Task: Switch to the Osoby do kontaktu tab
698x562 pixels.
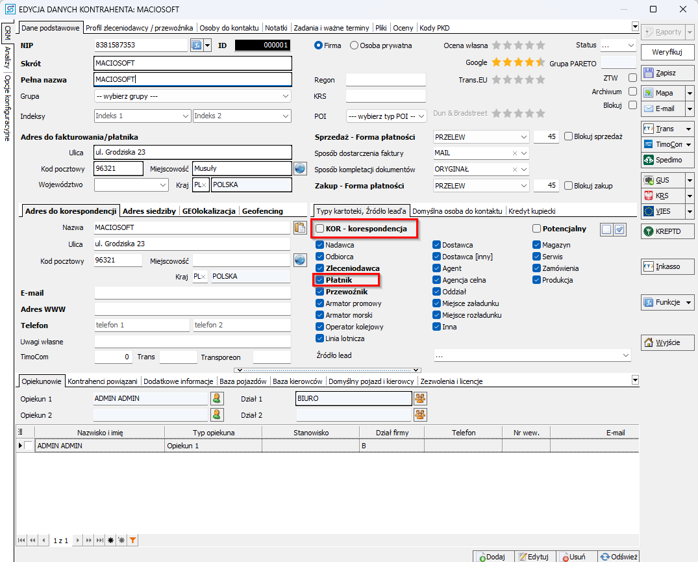Action: pos(229,28)
